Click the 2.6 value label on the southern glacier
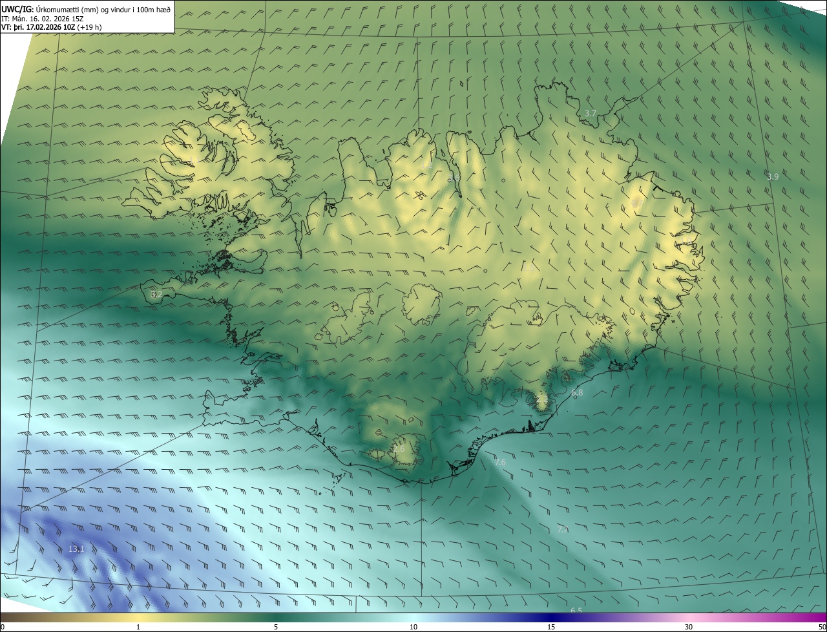 (x=398, y=448)
